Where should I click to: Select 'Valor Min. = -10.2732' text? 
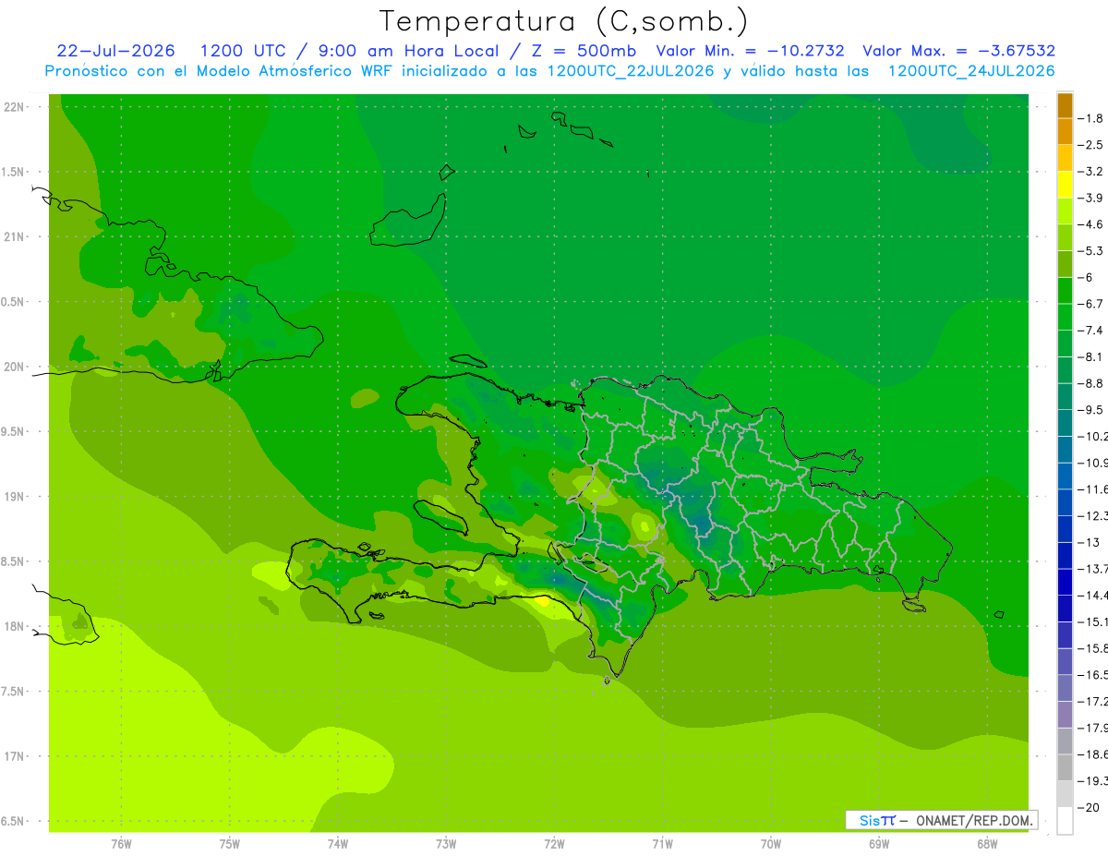[x=750, y=51]
